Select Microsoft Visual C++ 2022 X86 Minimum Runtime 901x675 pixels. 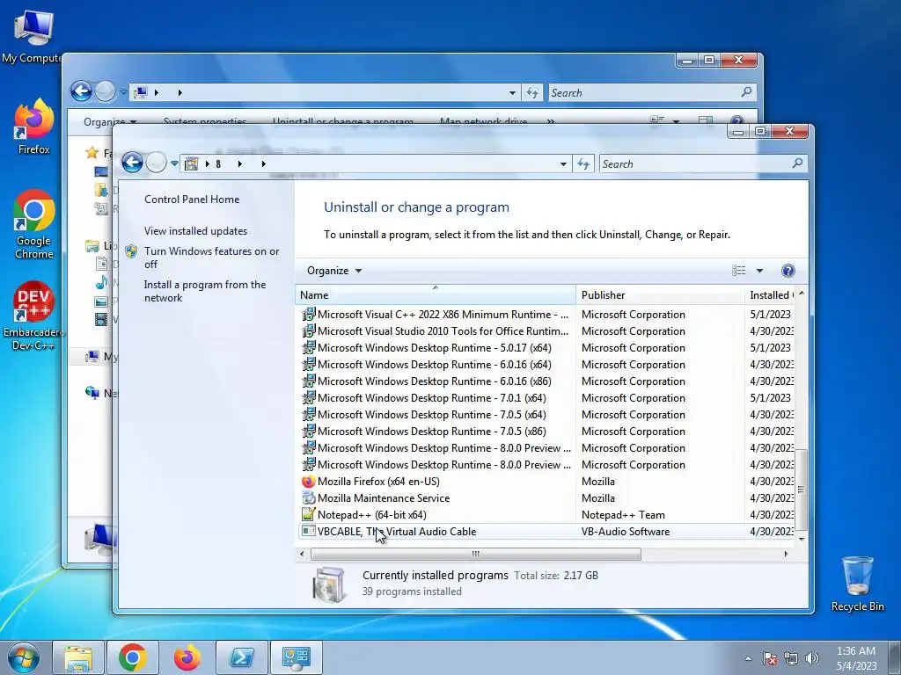[546, 315]
